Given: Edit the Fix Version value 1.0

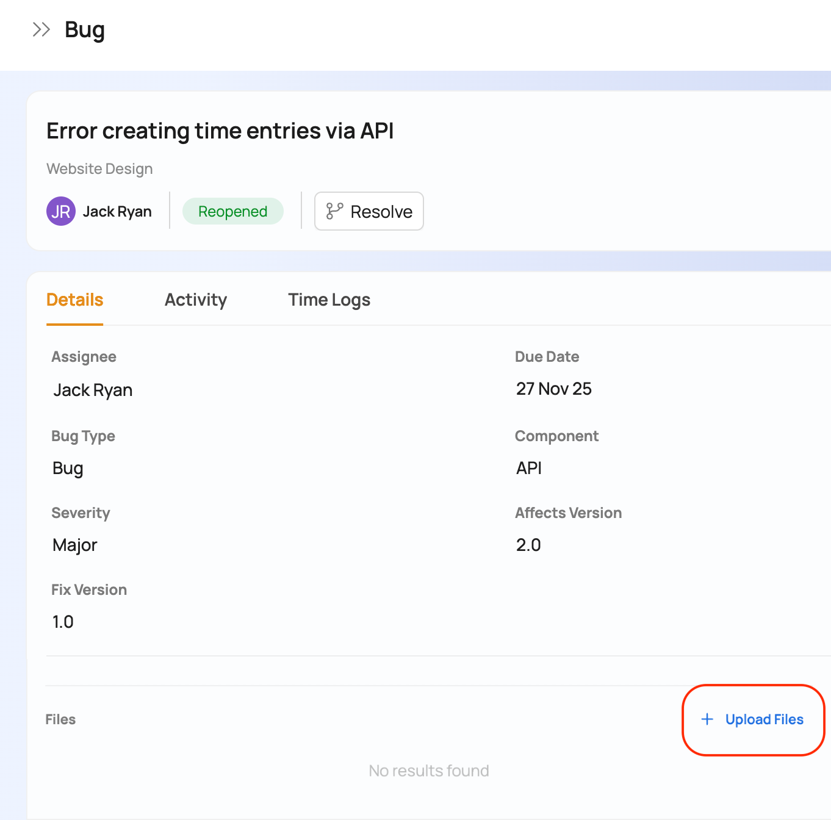Looking at the screenshot, I should click(63, 622).
